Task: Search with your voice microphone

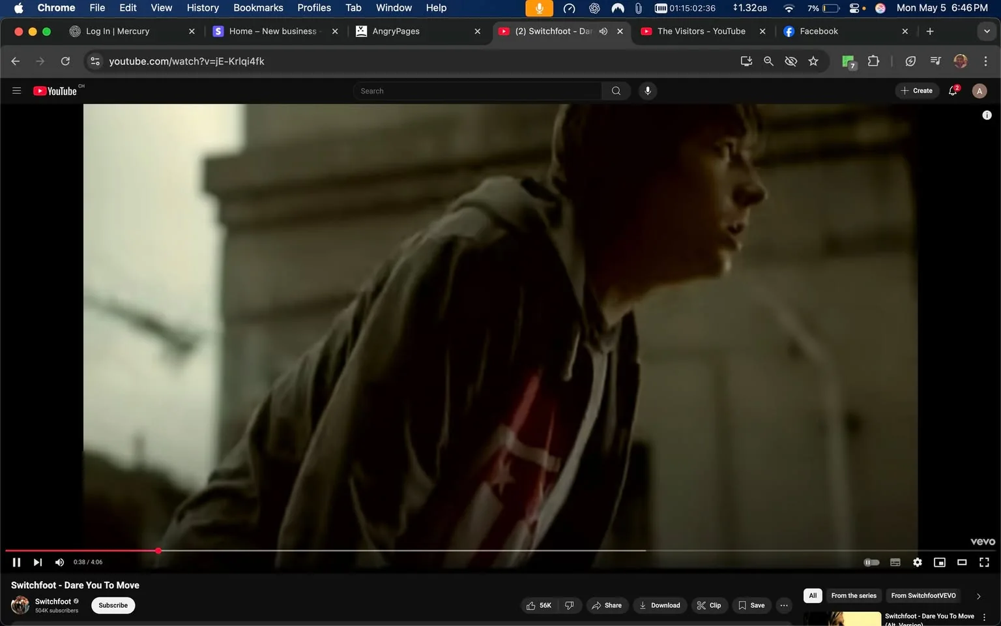Action: 648,91
